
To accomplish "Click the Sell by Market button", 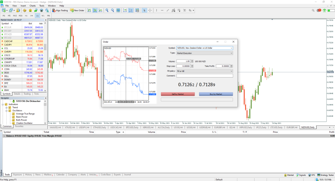I will [178, 94].
